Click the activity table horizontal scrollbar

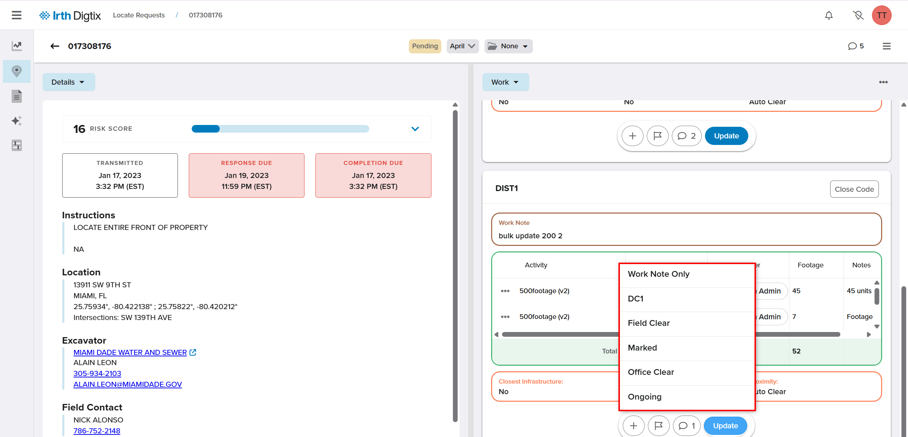pyautogui.click(x=560, y=335)
